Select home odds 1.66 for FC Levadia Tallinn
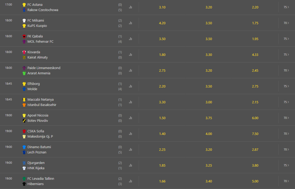The width and height of the screenshot is (295, 189). tap(162, 181)
